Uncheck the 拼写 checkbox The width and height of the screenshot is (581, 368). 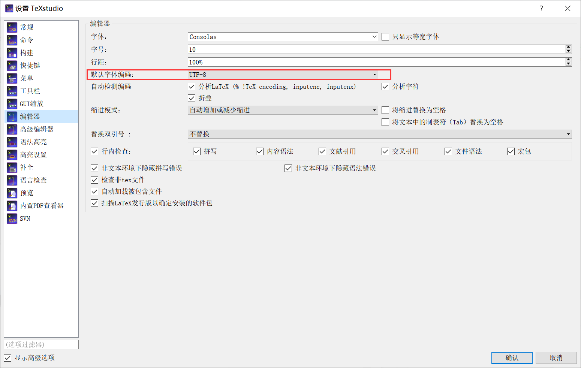(x=197, y=151)
